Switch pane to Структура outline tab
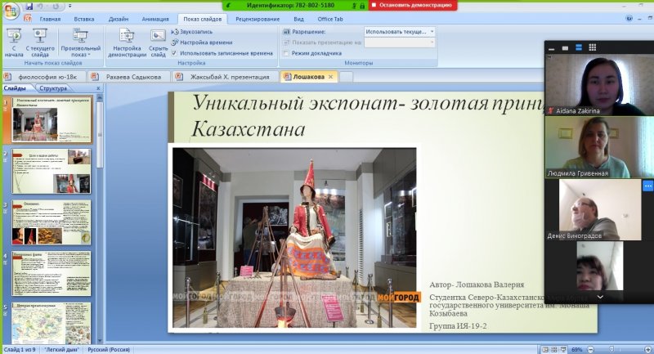 53,88
